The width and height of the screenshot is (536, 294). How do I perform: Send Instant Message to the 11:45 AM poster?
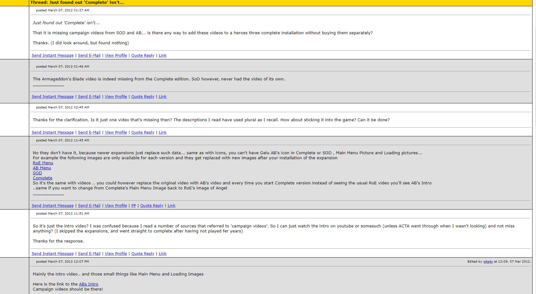click(x=52, y=206)
